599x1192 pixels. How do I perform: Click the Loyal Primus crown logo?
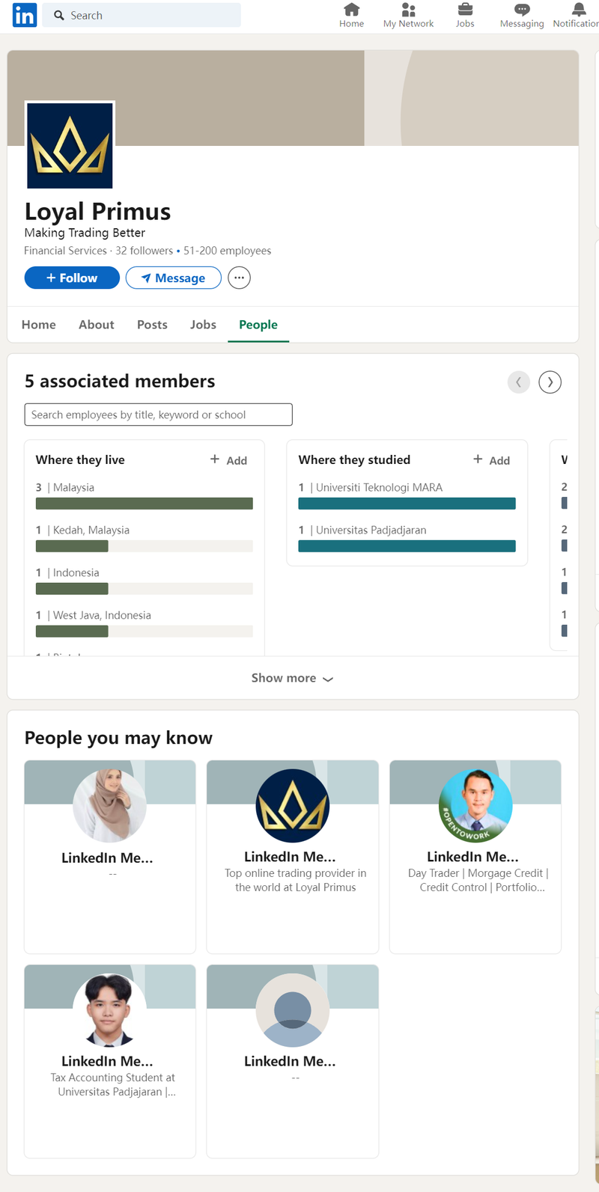[x=70, y=145]
